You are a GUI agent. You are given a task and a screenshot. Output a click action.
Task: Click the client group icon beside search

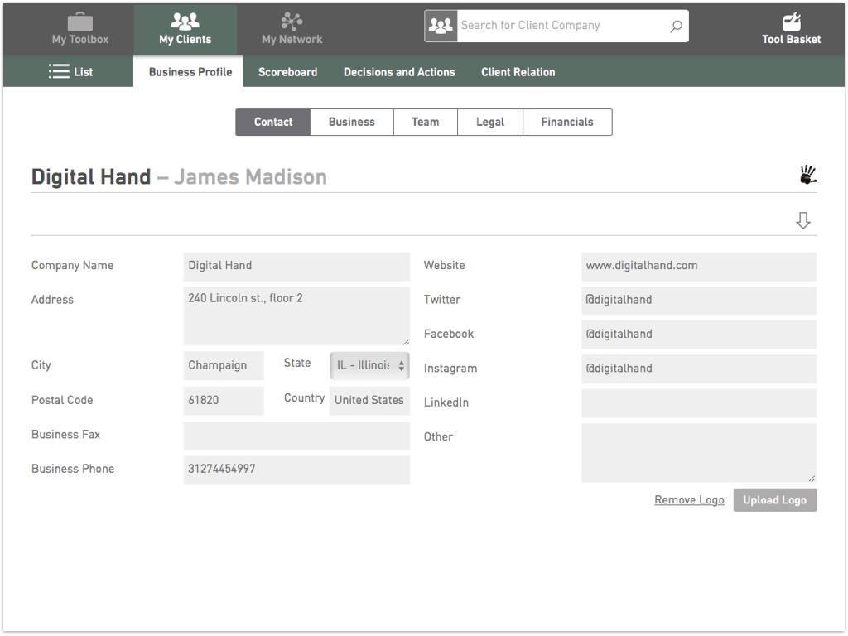pos(441,26)
